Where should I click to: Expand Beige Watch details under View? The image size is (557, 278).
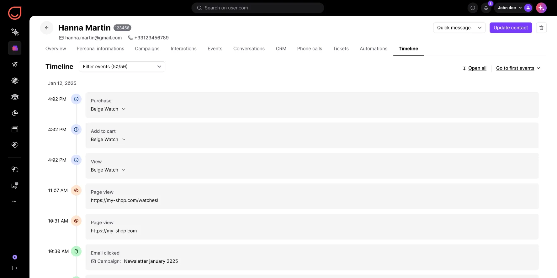click(124, 170)
